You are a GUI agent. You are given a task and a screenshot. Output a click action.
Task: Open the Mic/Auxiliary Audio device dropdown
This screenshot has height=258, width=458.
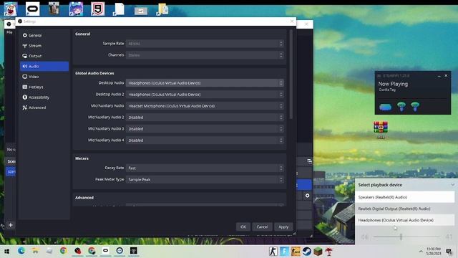pyautogui.click(x=205, y=106)
